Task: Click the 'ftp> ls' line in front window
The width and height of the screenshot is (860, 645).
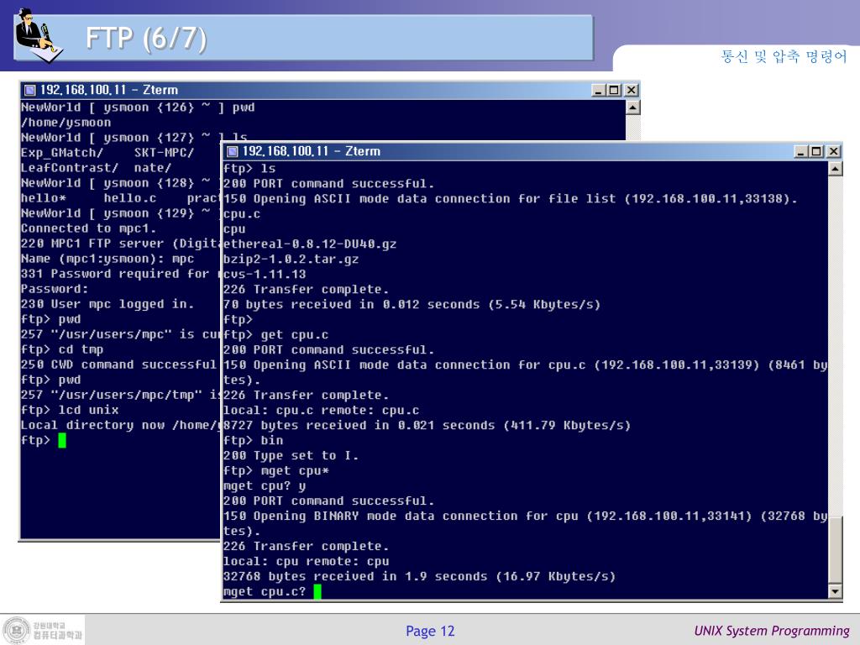Action: [249, 169]
